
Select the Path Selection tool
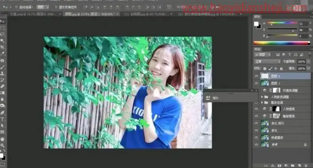coord(2,126)
